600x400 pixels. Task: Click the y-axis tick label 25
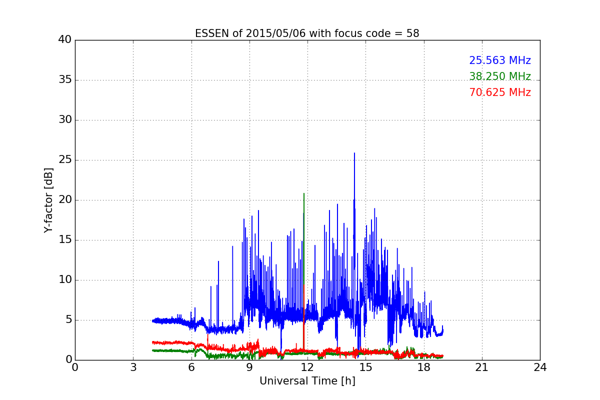64,160
